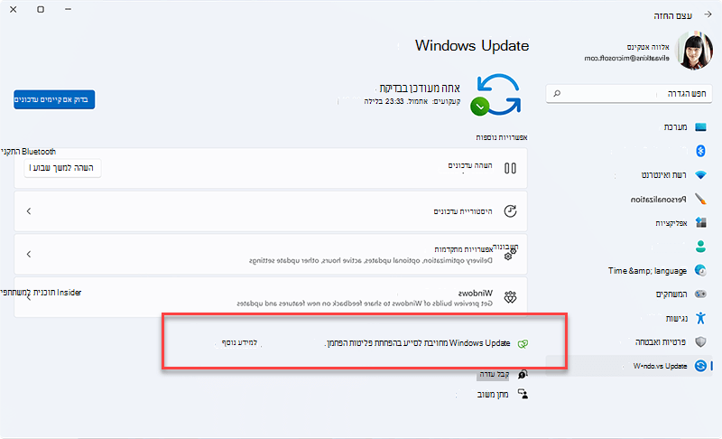
Task: Click the update history clock icon
Action: pyautogui.click(x=510, y=211)
